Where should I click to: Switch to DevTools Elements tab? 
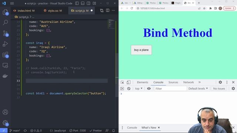point(143,82)
